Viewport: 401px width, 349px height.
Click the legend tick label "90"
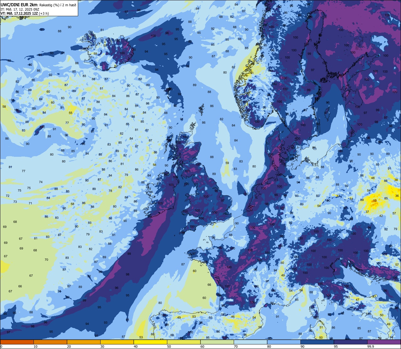(303, 346)
